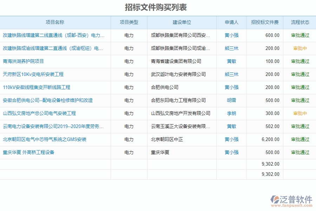Click the 项目名称 column header
Image resolution: width=316 pixels, height=211 pixels.
tap(56, 22)
